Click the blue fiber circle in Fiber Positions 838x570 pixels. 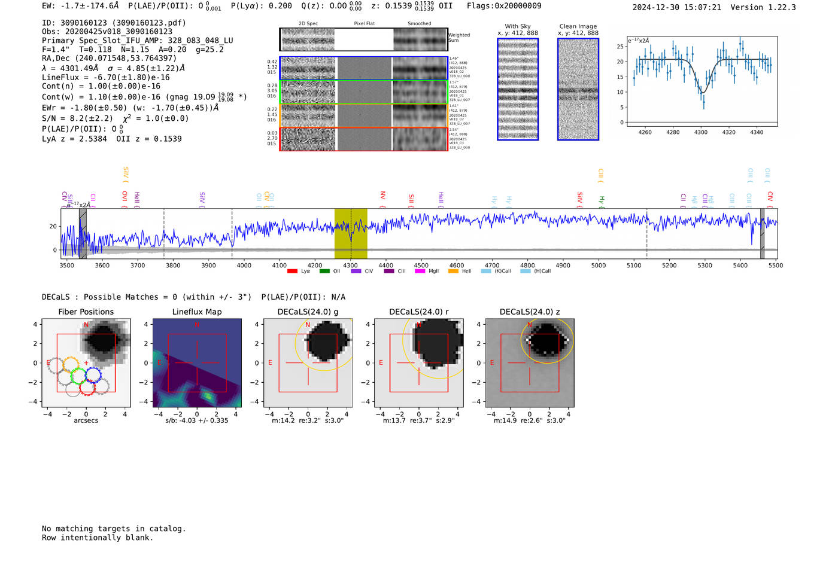[x=93, y=375]
